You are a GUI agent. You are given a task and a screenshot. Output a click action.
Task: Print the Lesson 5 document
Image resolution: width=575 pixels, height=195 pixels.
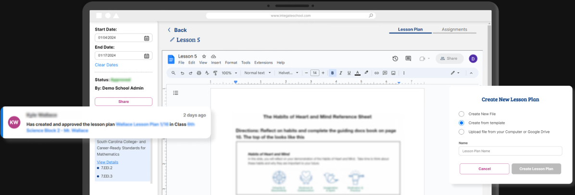pyautogui.click(x=199, y=73)
